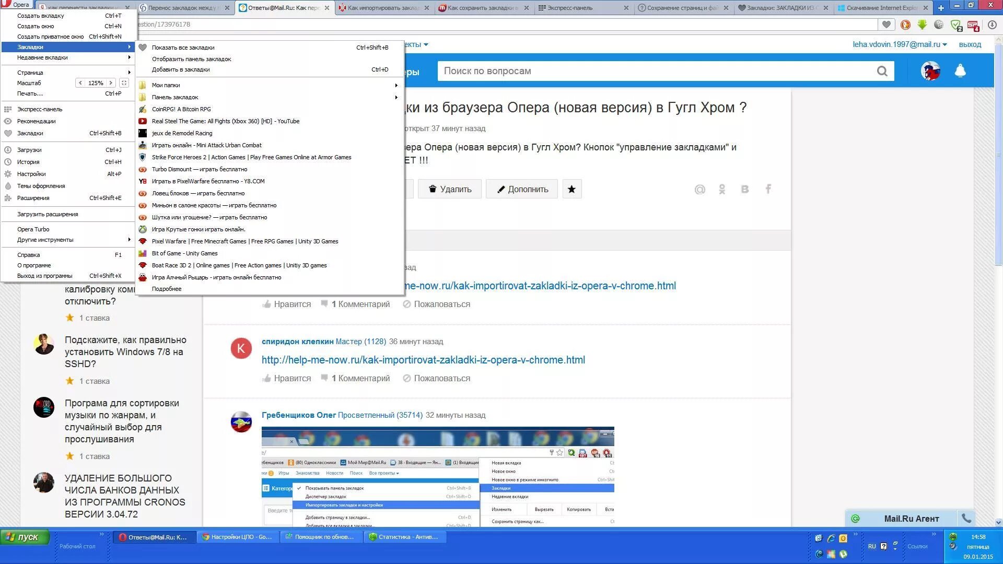Expand the Закладки submenu in Opera menu
The height and width of the screenshot is (564, 1003).
68,47
